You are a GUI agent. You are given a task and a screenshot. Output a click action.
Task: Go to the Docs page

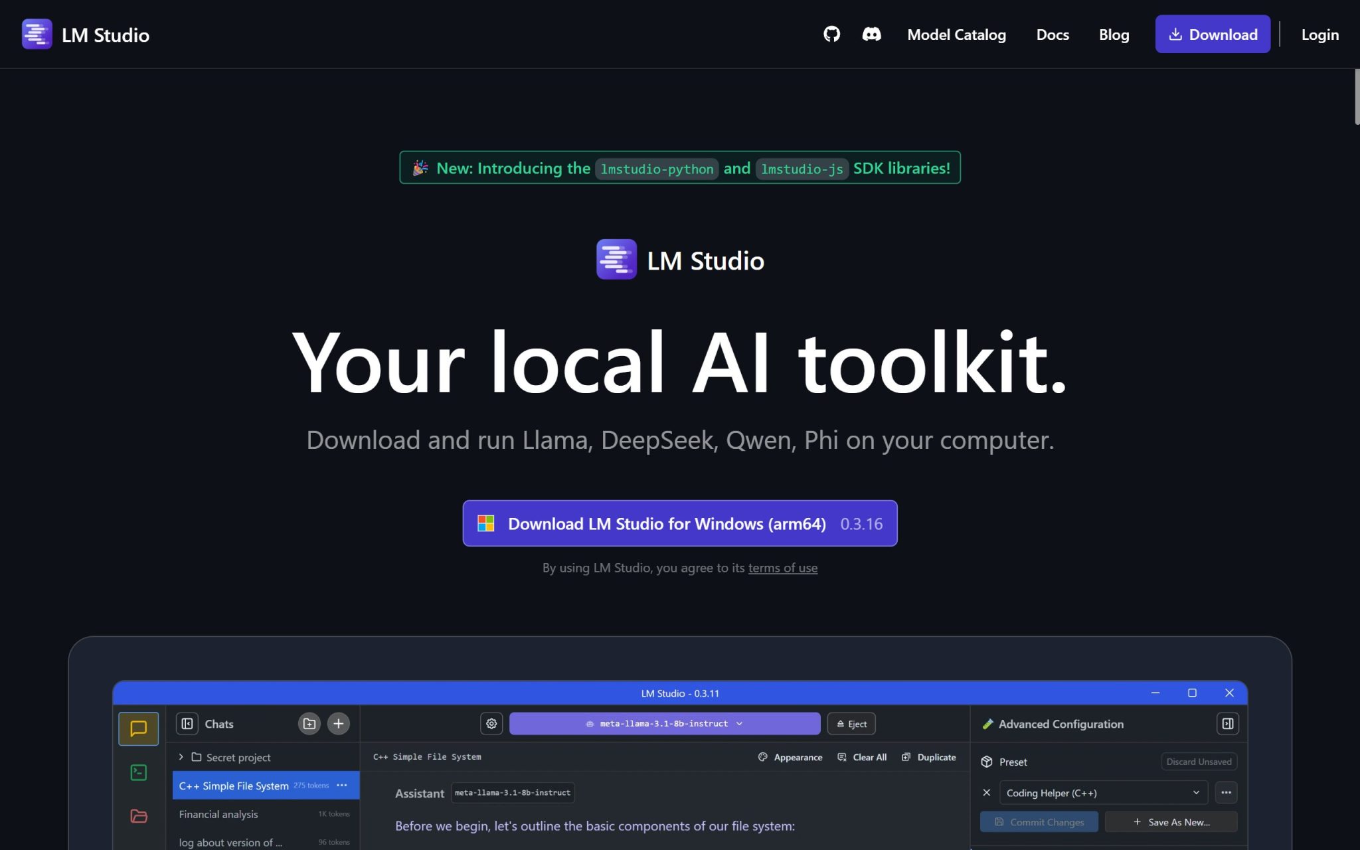(1053, 35)
